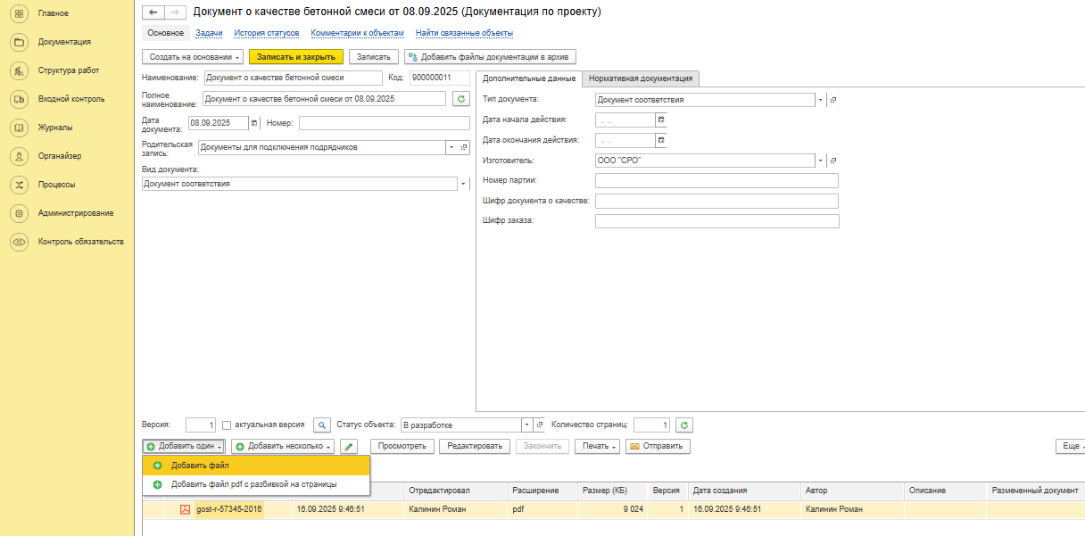The height and width of the screenshot is (536, 1085).
Task: Click the refresh icon beside full name
Action: (x=461, y=99)
